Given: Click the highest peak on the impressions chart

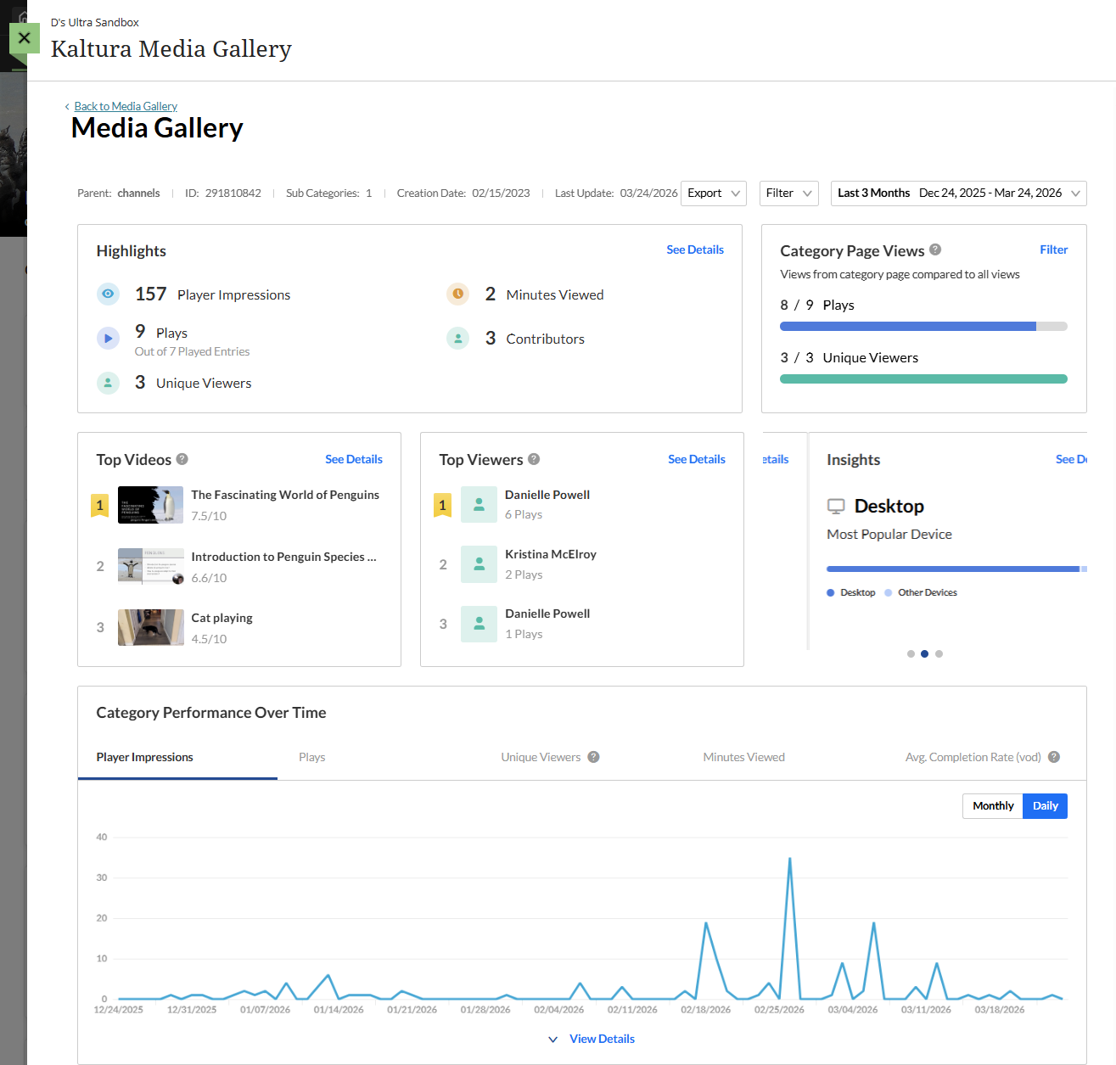Looking at the screenshot, I should (790, 859).
